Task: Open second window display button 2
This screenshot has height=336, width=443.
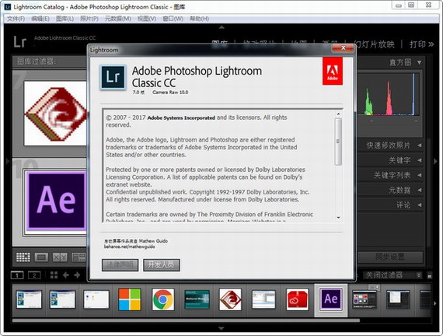Action: tap(34, 275)
